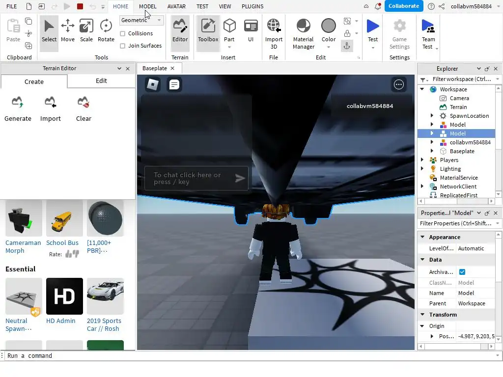The height and width of the screenshot is (377, 503).
Task: Click the red Stop button
Action: [x=80, y=6]
